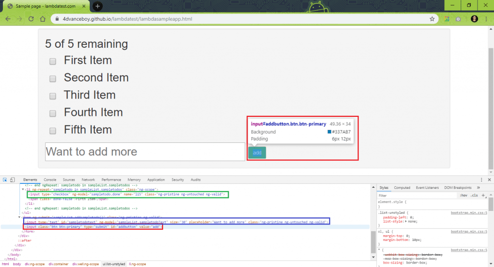Screen dimensions: 494x267
Task: Toggle the .cls class editor
Action: pyautogui.click(x=474, y=196)
